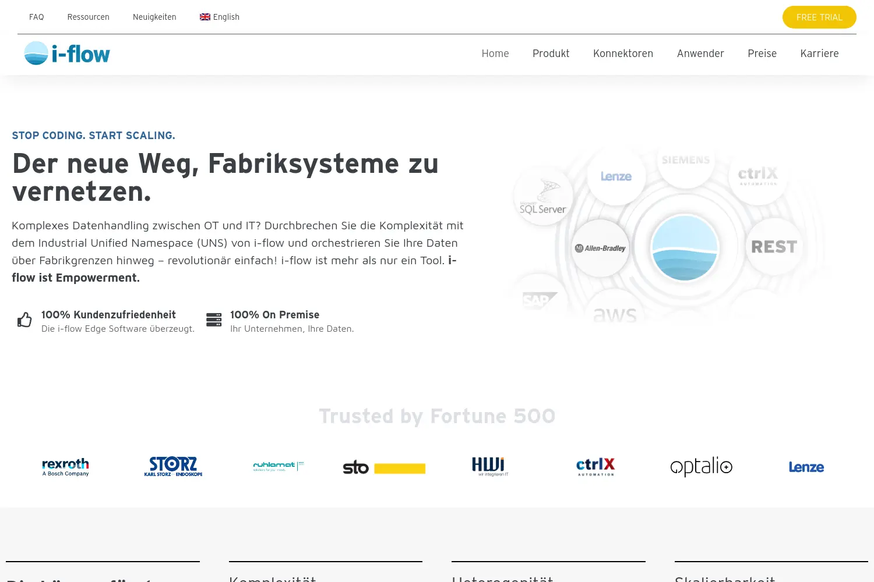Click the optalio customer logo

[702, 467]
